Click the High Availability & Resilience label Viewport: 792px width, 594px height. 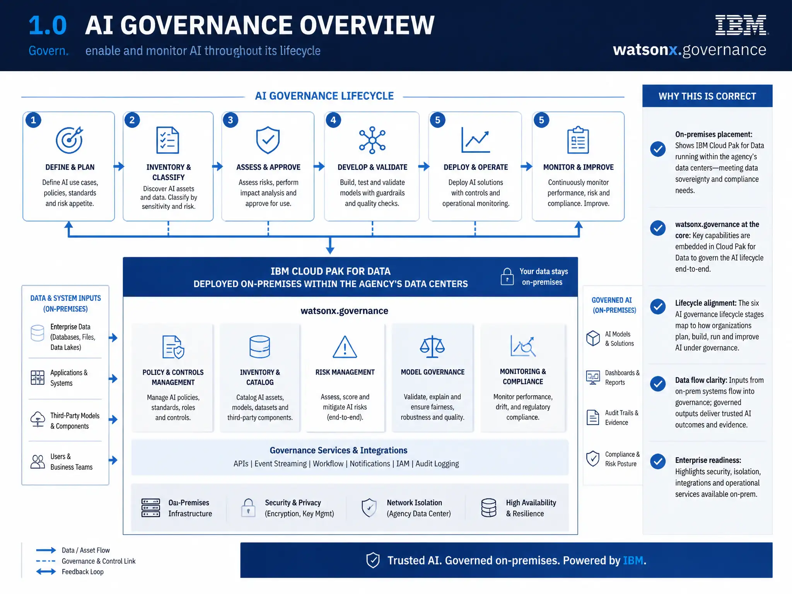tap(531, 508)
